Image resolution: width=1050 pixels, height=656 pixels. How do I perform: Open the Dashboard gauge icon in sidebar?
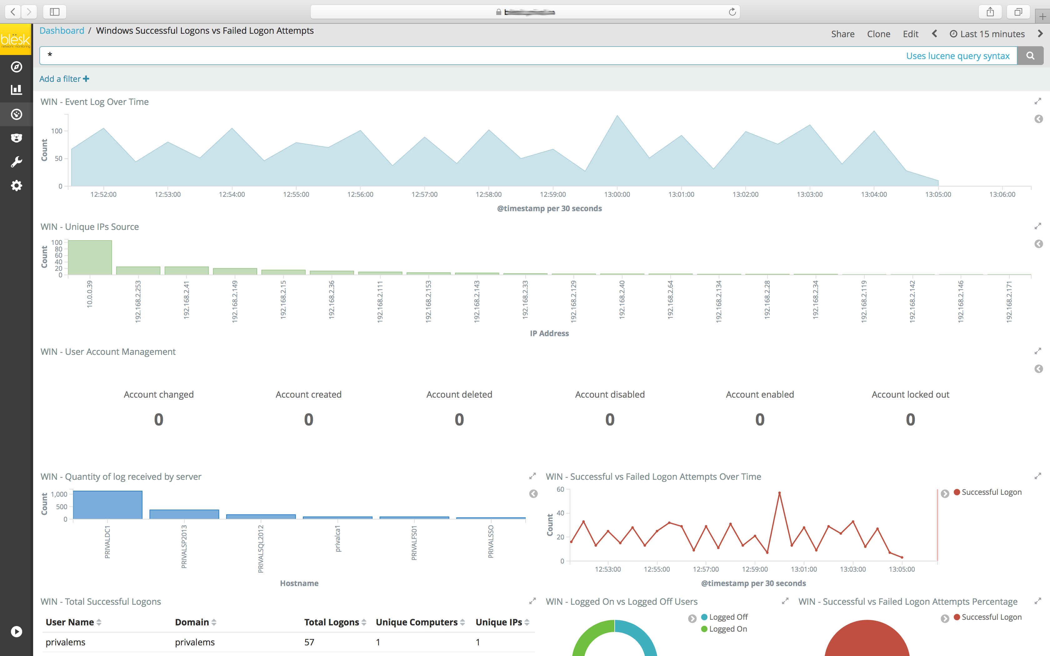(x=17, y=114)
